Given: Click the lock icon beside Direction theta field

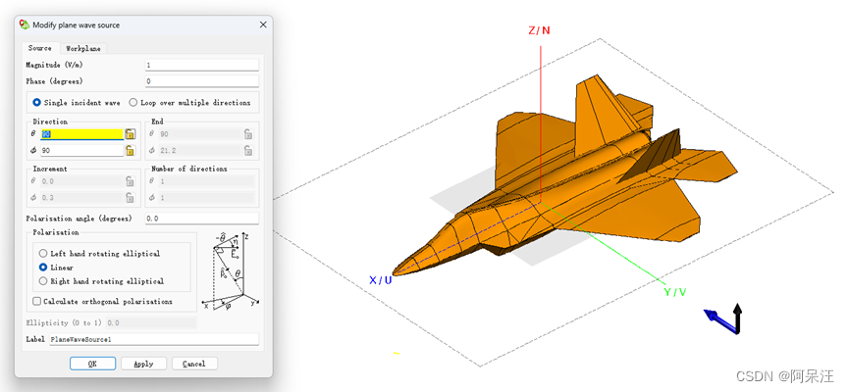Looking at the screenshot, I should pos(130,134).
